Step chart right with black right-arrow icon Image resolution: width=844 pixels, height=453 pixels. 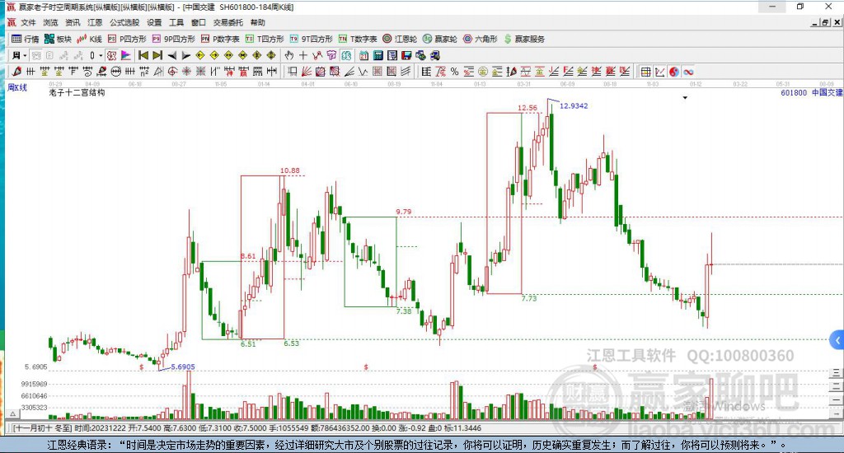185,55
